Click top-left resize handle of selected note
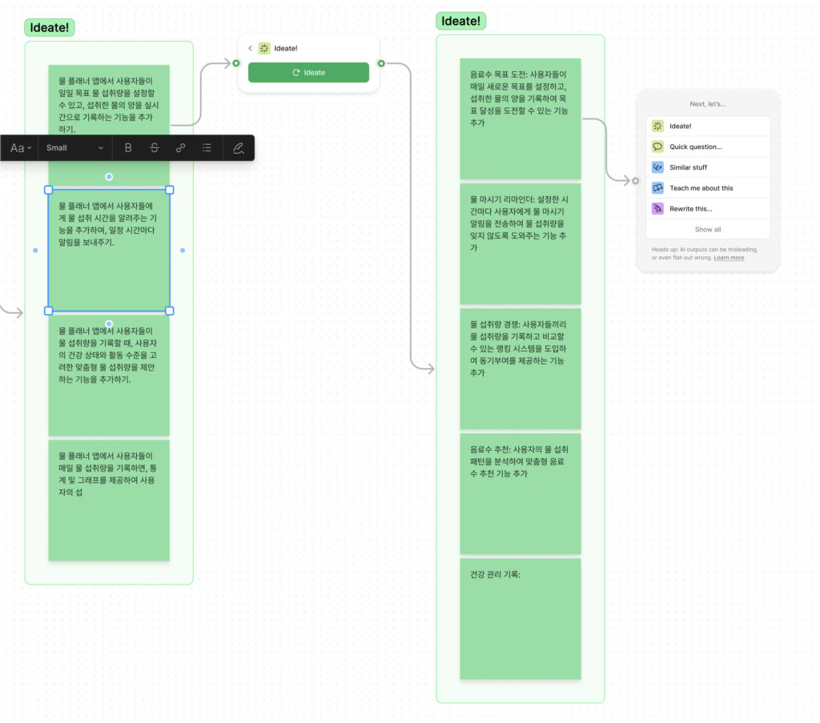This screenshot has width=820, height=723. (49, 190)
